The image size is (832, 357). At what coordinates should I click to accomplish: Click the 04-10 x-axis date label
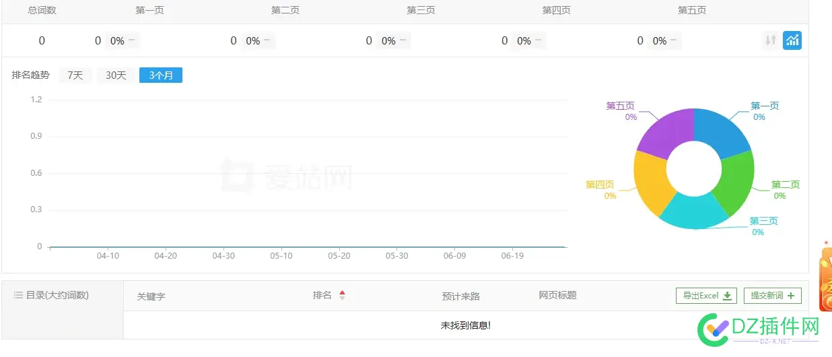108,256
